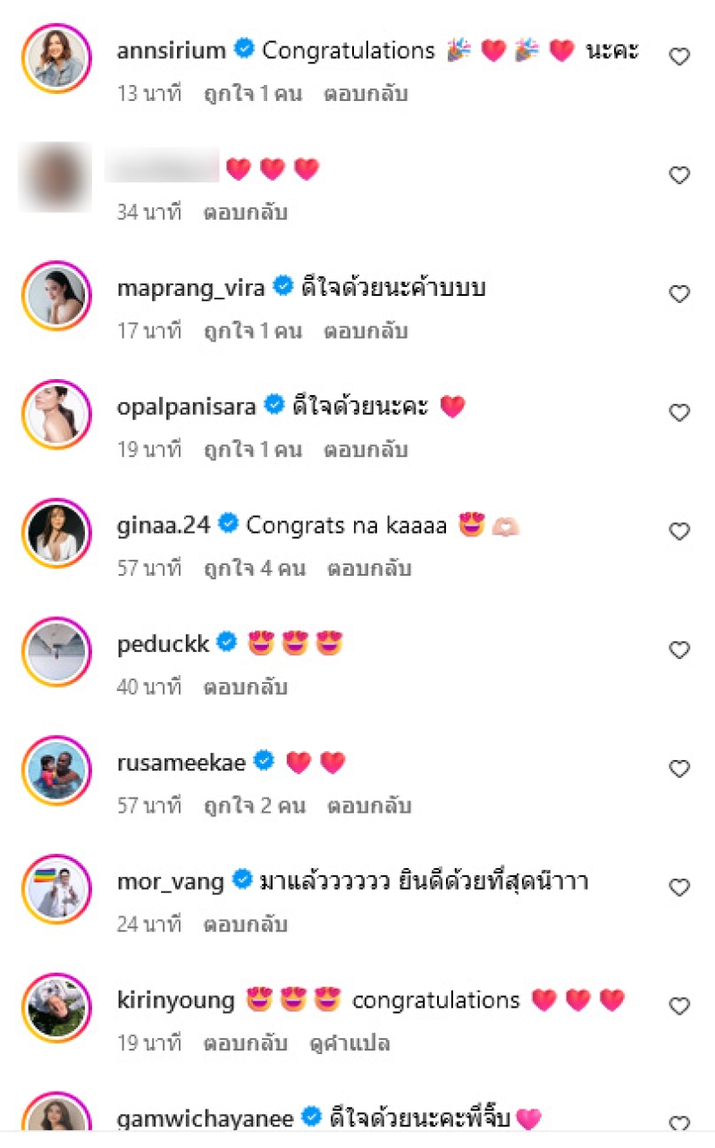Go to the opalpanisara profile via username
The height and width of the screenshot is (1148, 715).
[187, 407]
